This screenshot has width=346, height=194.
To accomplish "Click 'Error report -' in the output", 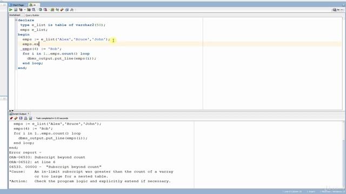I will [x=25, y=153].
